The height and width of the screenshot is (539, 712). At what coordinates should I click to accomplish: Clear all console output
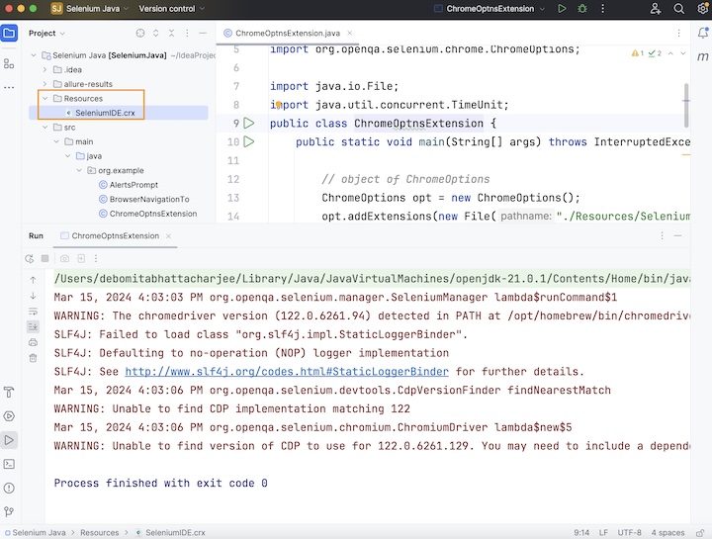33,358
